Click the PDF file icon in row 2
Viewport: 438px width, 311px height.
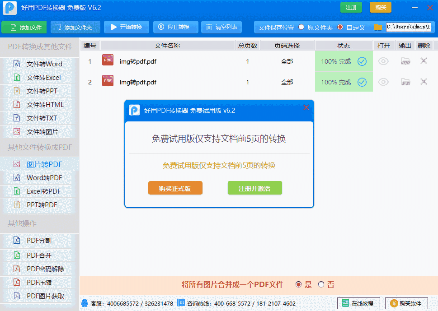click(108, 82)
